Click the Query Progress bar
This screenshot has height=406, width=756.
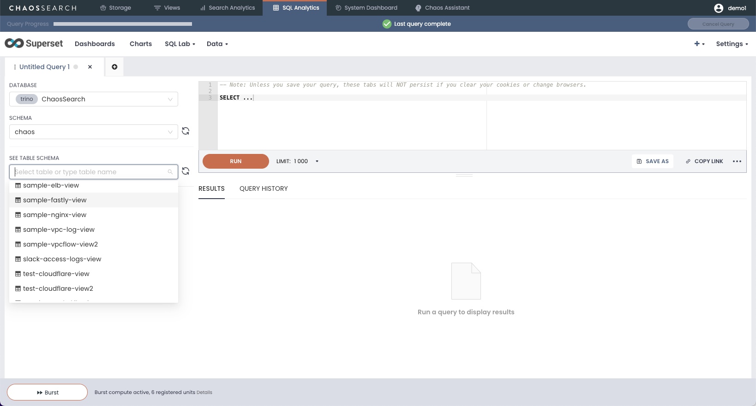pyautogui.click(x=123, y=24)
